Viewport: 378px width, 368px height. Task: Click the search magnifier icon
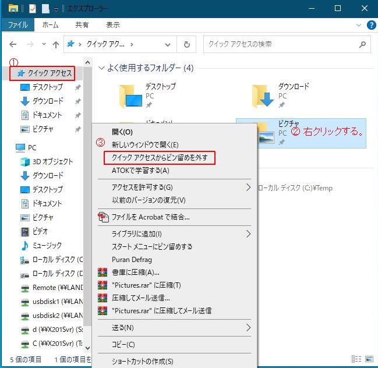362,44
